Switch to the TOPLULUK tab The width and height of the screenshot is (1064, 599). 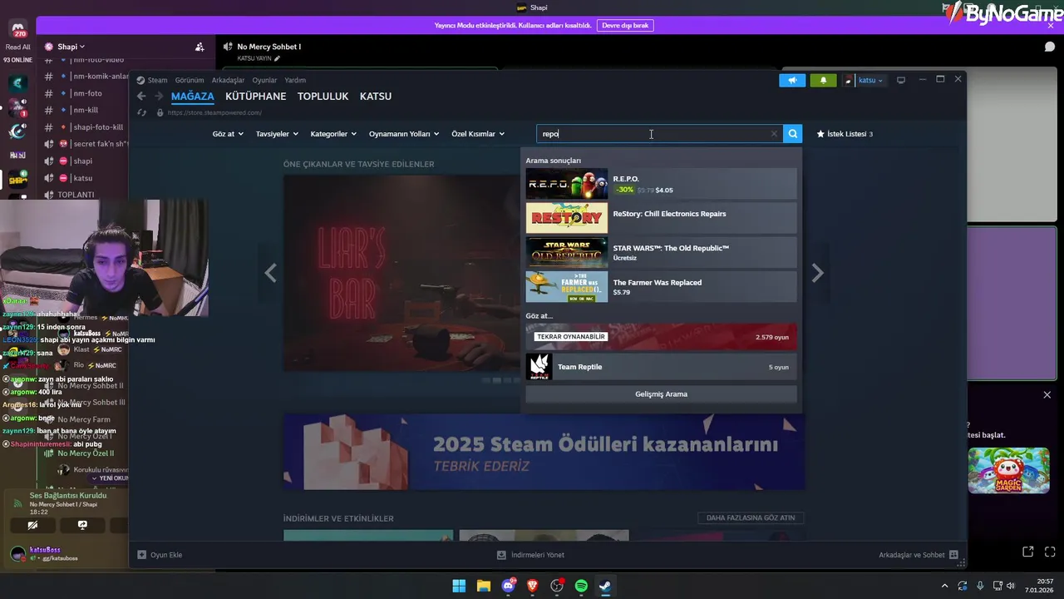(323, 97)
